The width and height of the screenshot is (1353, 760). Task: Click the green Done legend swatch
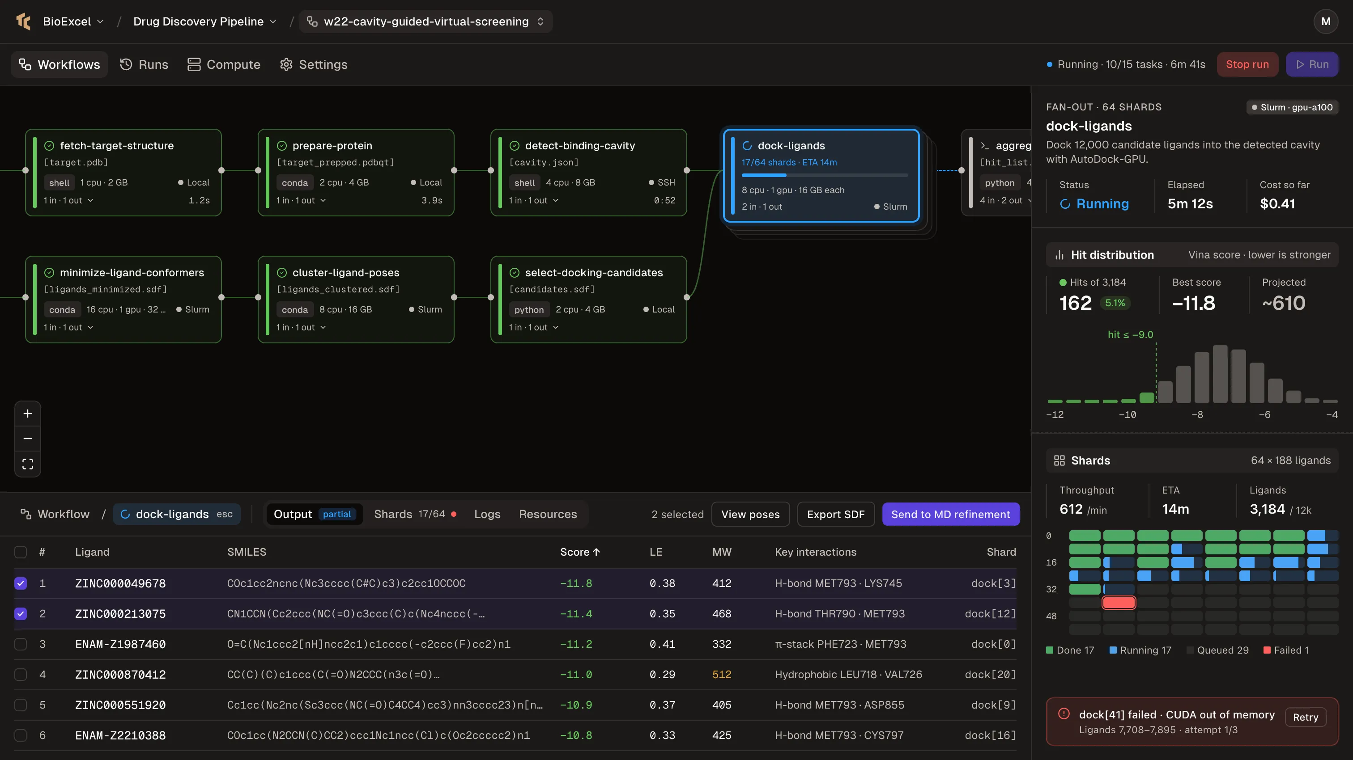click(1049, 650)
